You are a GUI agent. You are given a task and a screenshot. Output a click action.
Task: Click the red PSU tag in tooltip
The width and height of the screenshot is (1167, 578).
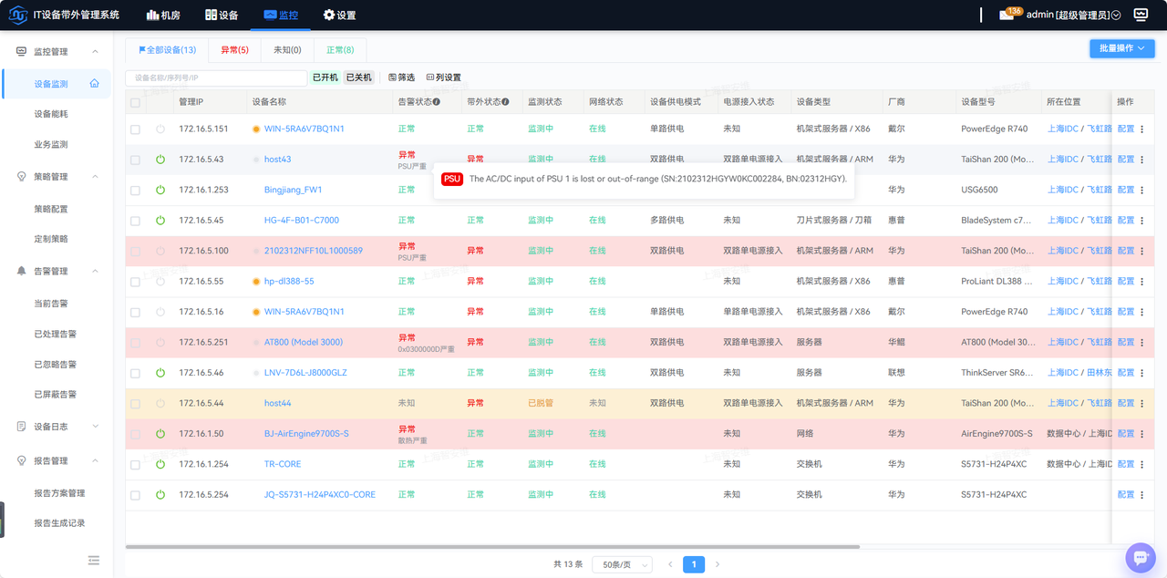pyautogui.click(x=452, y=179)
